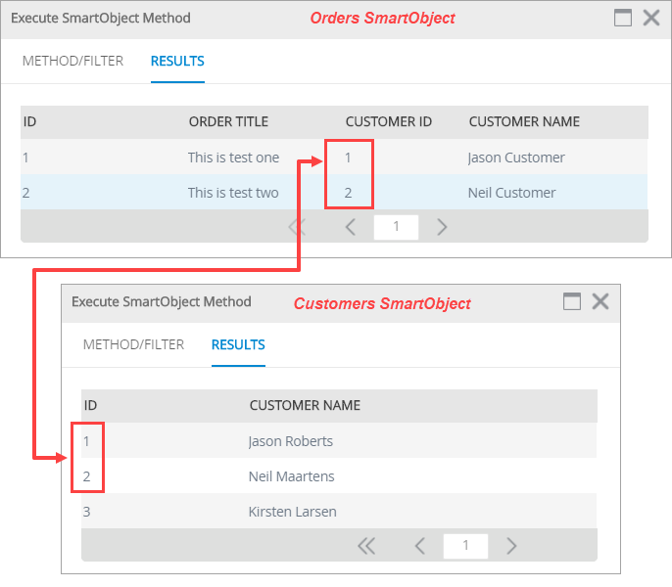Click the Customers page number field
This screenshot has width=672, height=587.
coord(465,546)
